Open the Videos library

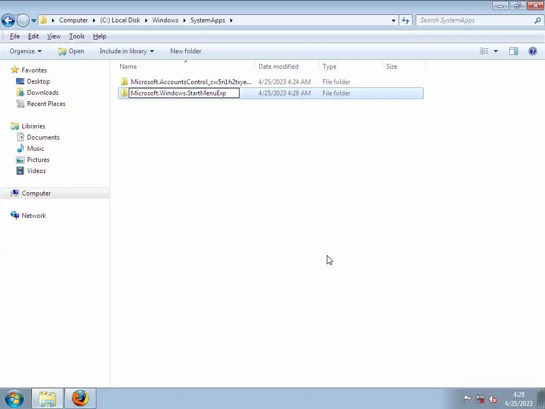pos(36,171)
